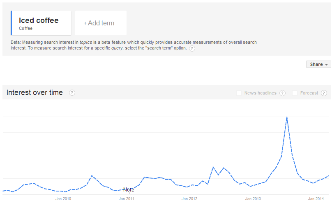Select the Iced coffee term card
The image size is (332, 205).
click(x=41, y=23)
